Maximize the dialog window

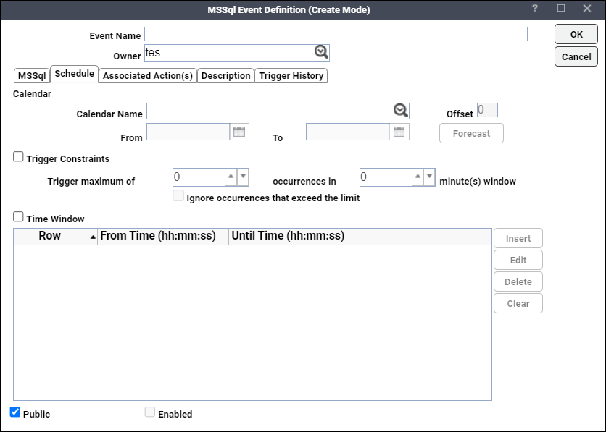pyautogui.click(x=561, y=9)
